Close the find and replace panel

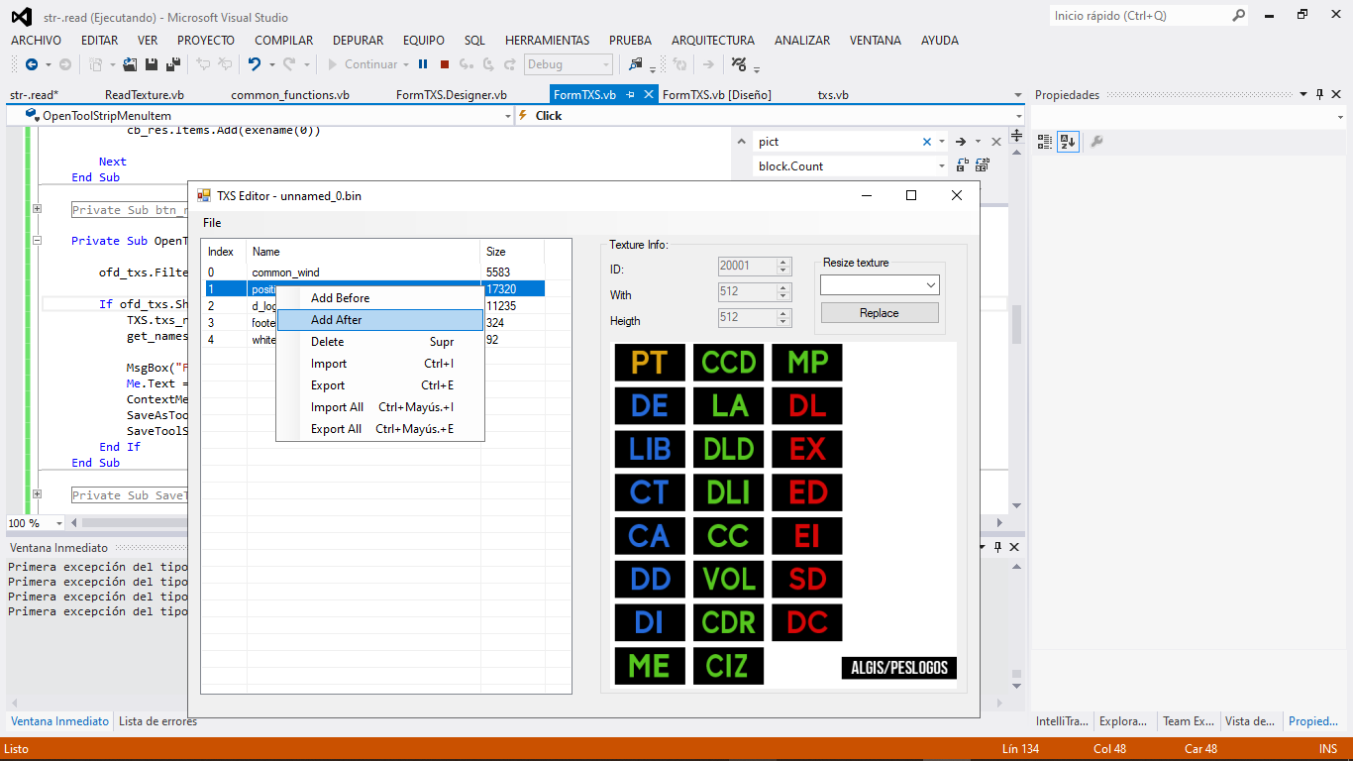(996, 142)
